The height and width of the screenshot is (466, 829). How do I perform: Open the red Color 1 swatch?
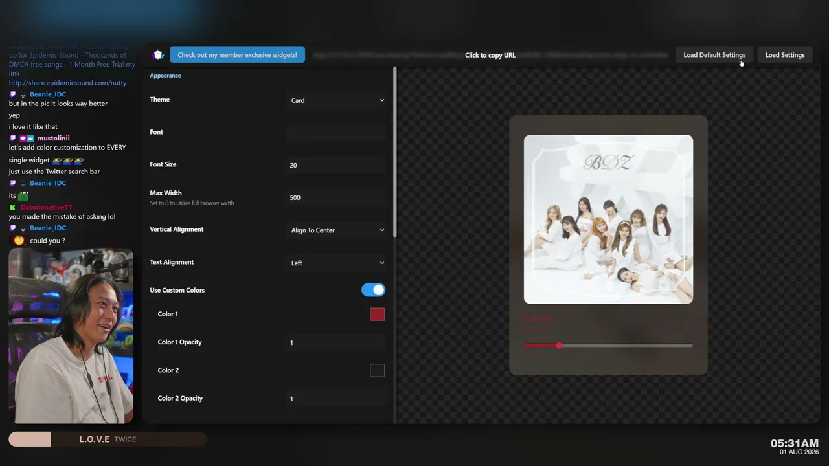pyautogui.click(x=377, y=314)
